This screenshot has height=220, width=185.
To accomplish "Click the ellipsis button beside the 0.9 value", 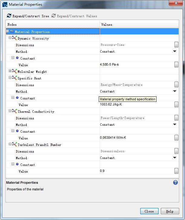I will click(x=176, y=171).
